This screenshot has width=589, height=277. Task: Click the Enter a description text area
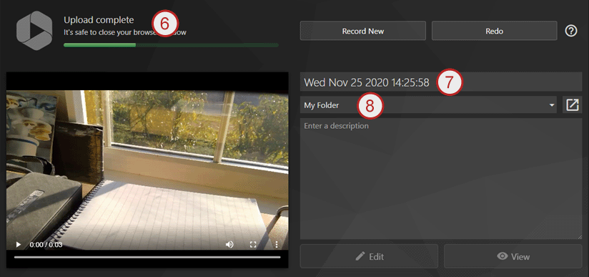pyautogui.click(x=441, y=179)
